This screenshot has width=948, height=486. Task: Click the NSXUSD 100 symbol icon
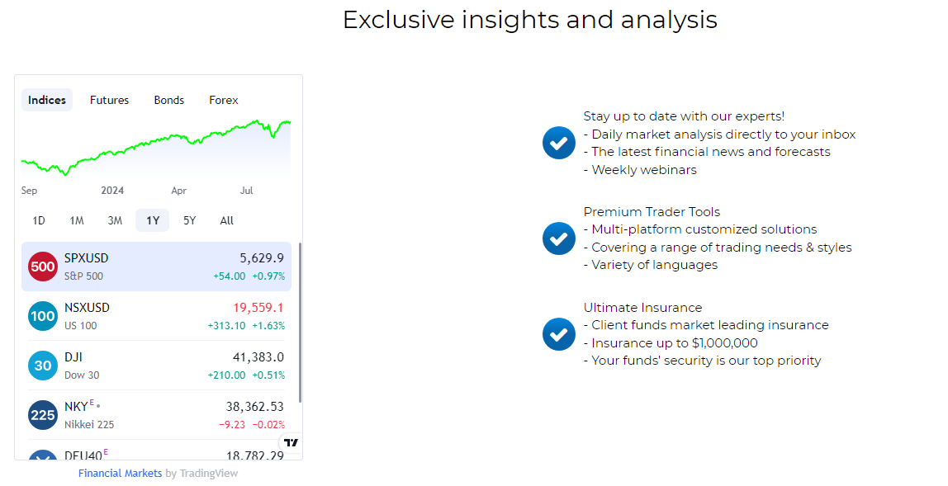43,316
